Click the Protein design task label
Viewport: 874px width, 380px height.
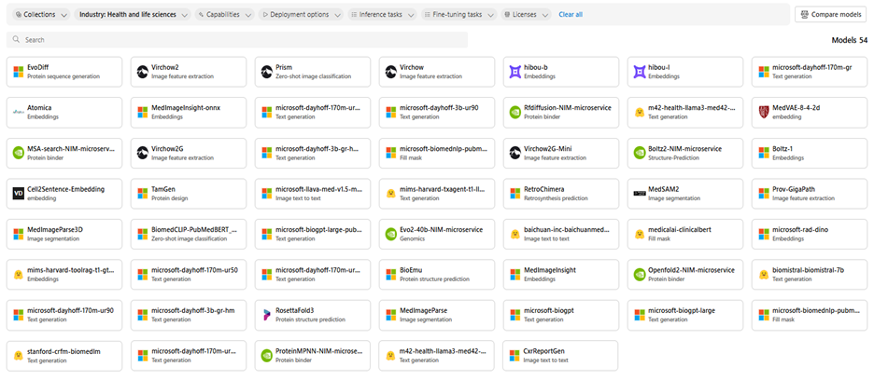pos(170,198)
